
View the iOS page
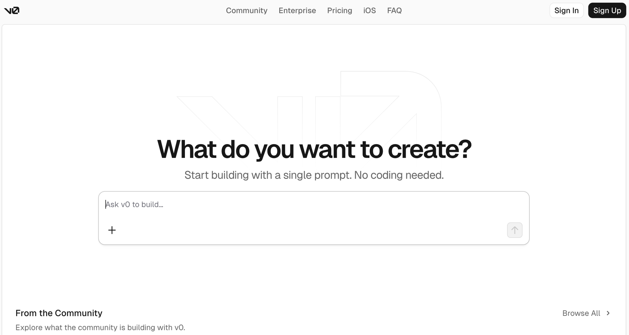(369, 10)
